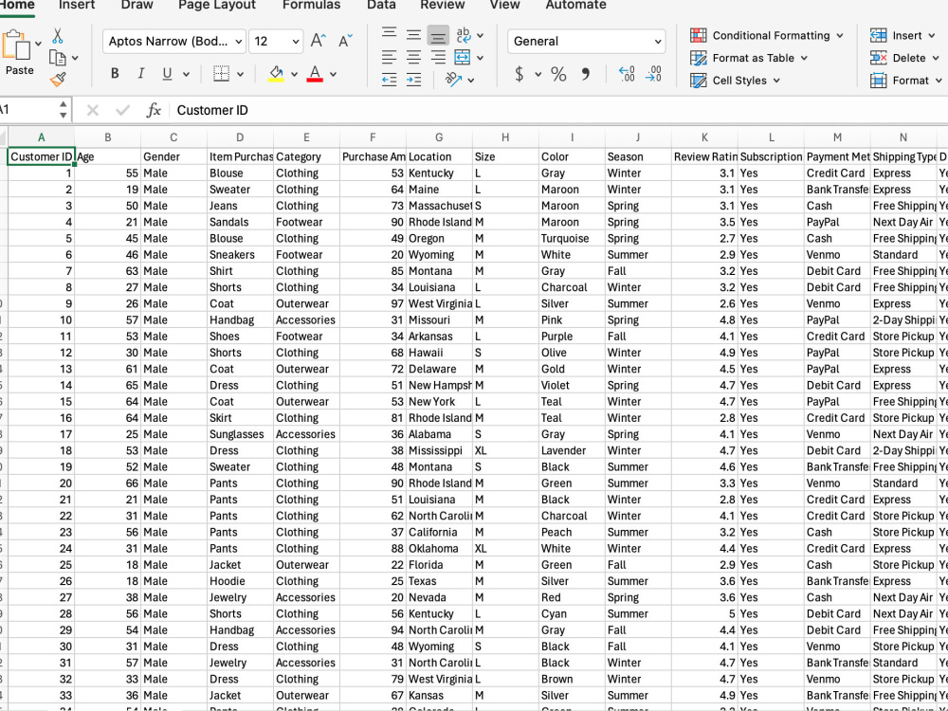Apply yellow fill color bucket
This screenshot has height=711, width=948.
[x=276, y=74]
